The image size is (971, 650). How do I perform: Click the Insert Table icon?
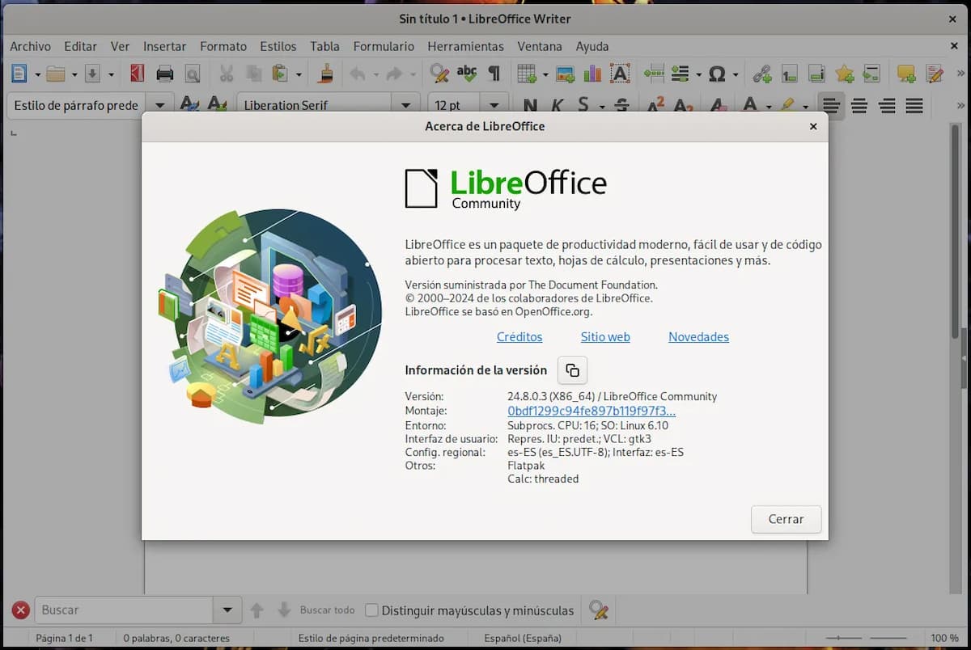click(x=526, y=74)
